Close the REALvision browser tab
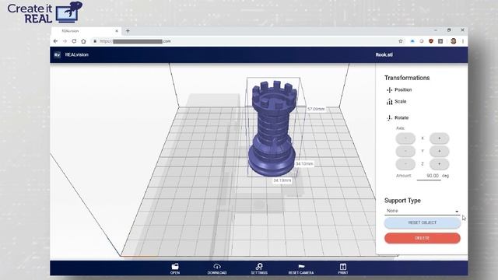The width and height of the screenshot is (498, 280). pos(117,31)
